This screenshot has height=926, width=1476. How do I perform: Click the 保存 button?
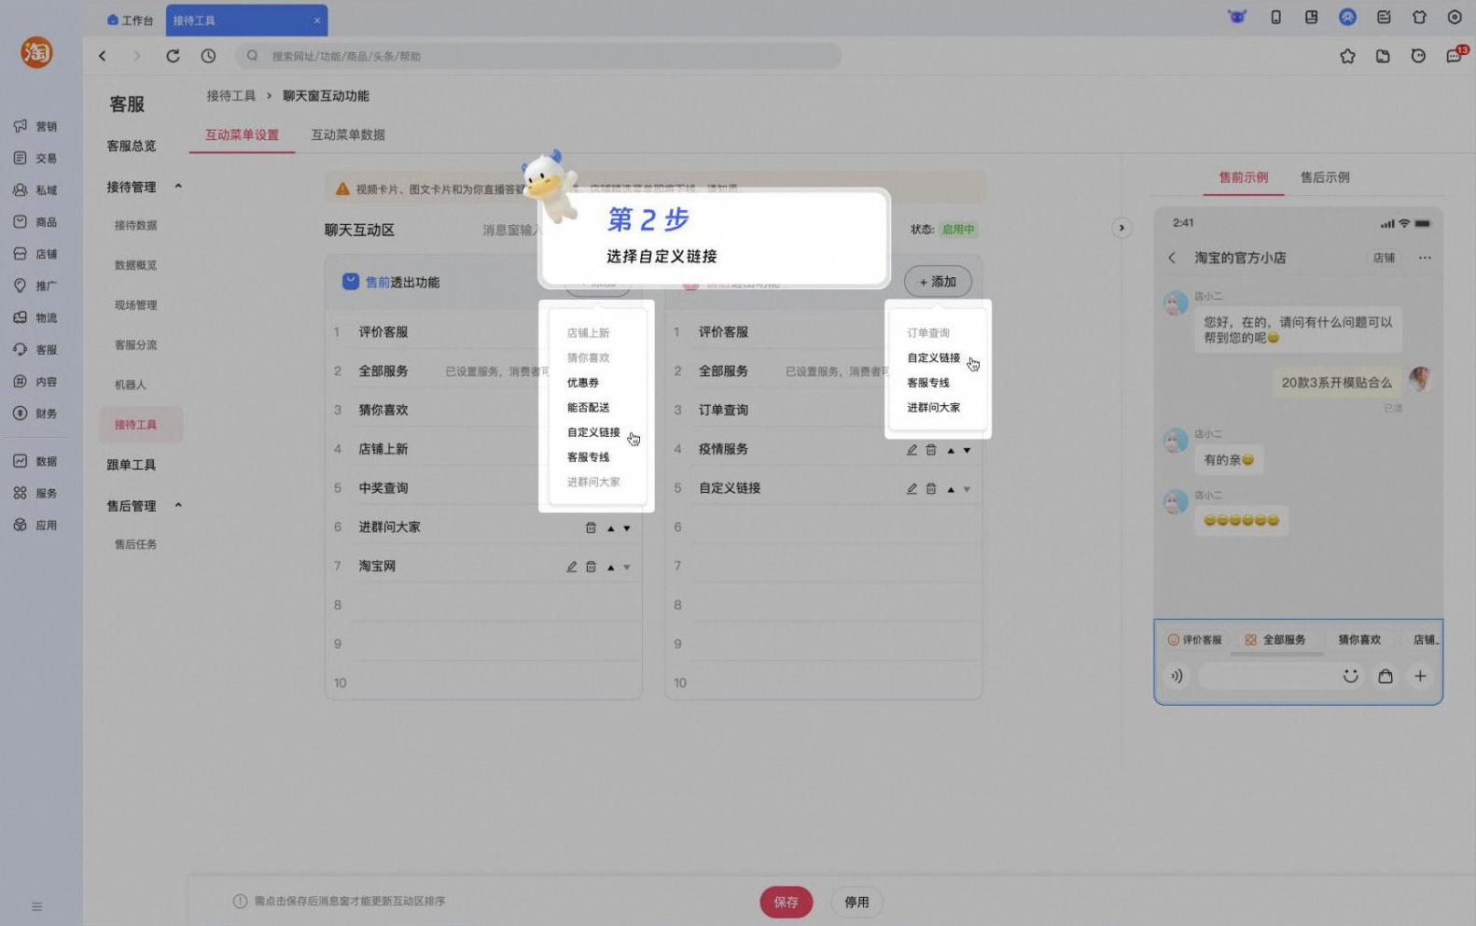click(786, 902)
